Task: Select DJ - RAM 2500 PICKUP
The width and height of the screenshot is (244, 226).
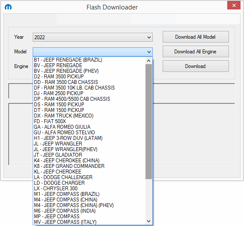Action: 90,93
